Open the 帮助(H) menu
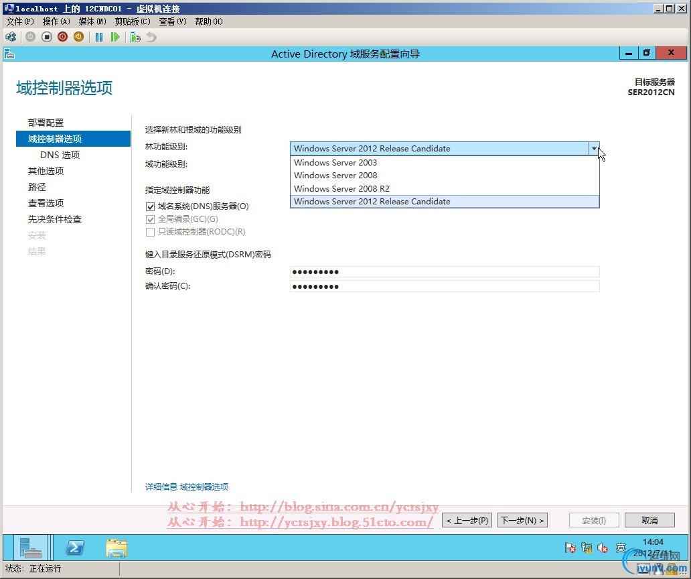The height and width of the screenshot is (579, 691). 209,21
